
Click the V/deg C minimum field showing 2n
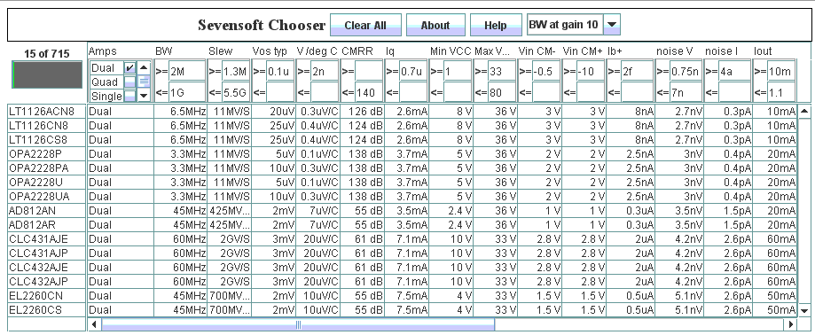[325, 71]
